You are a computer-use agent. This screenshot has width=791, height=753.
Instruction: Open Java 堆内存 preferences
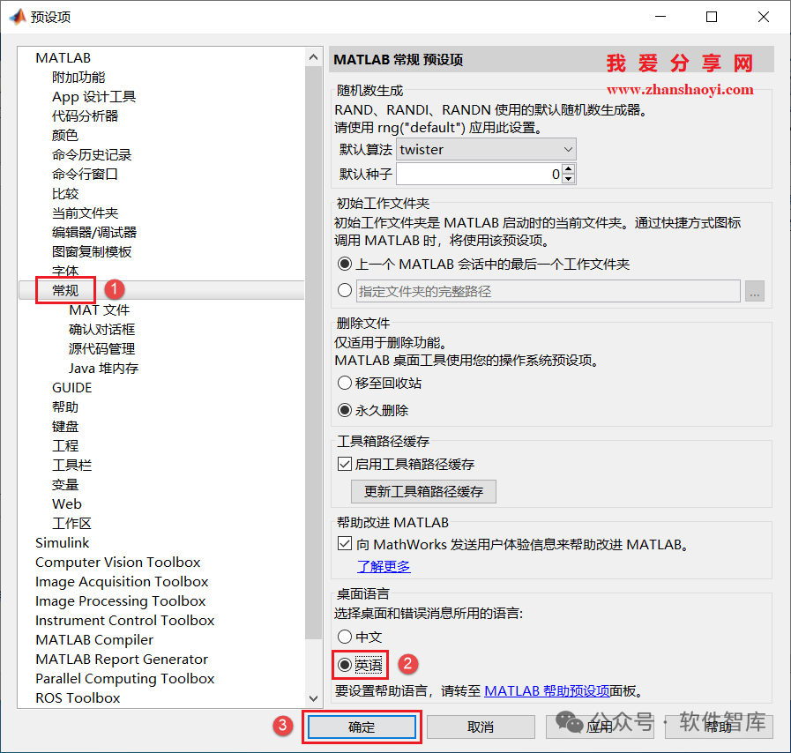coord(103,369)
